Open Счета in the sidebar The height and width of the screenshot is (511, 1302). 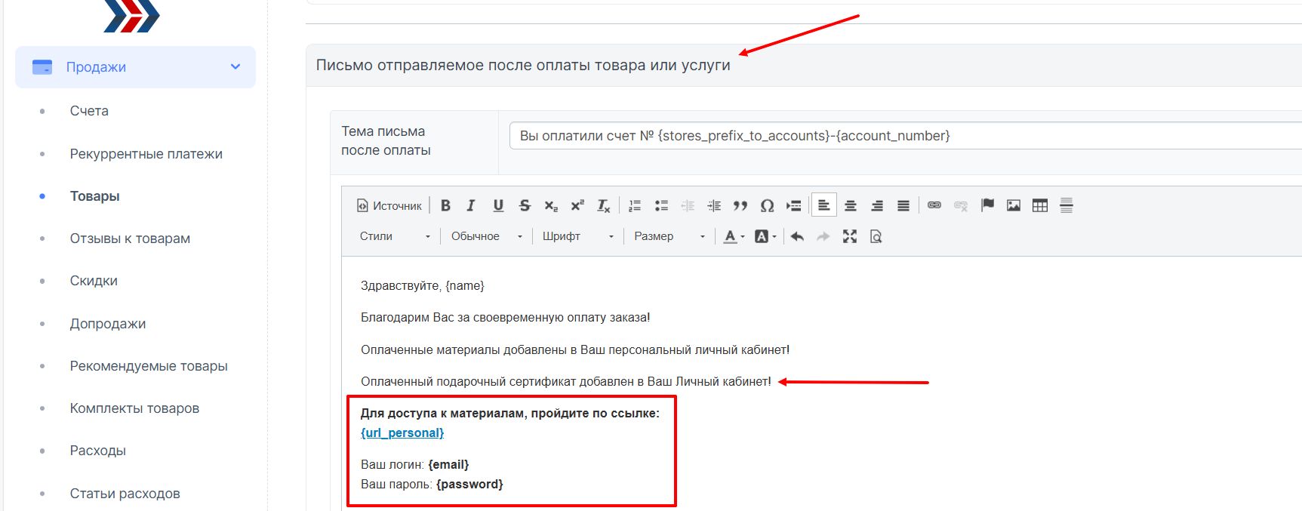click(89, 111)
